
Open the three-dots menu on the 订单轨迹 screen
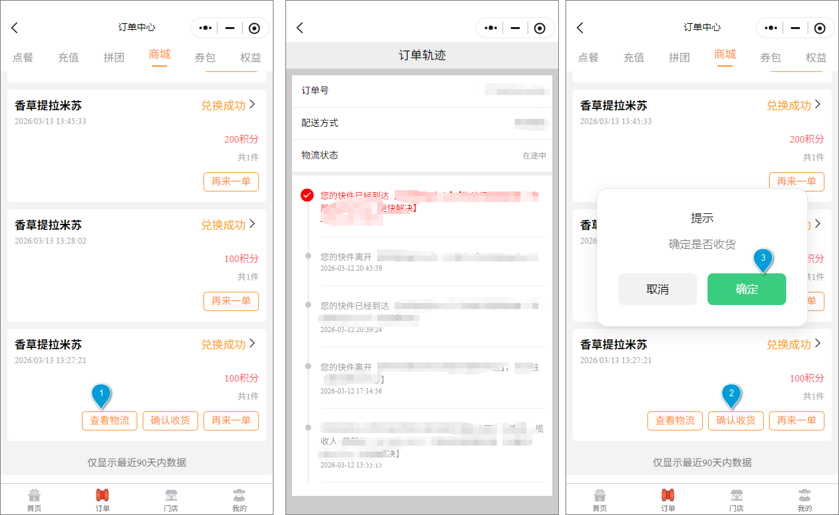(x=491, y=28)
